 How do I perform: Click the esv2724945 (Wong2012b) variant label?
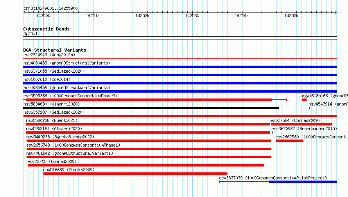(49, 55)
